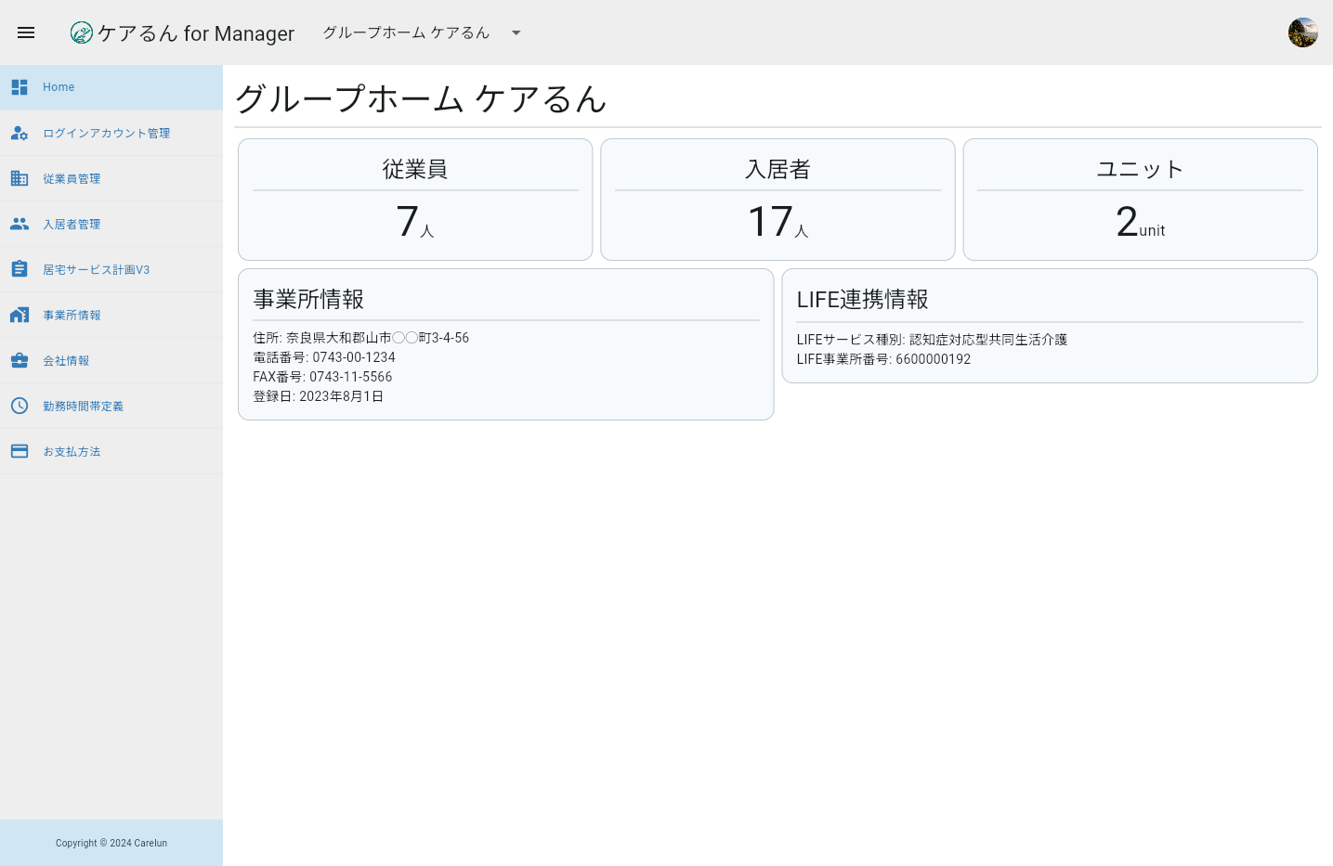Click the work hours definition clock icon
1333x866 pixels.
click(x=20, y=406)
